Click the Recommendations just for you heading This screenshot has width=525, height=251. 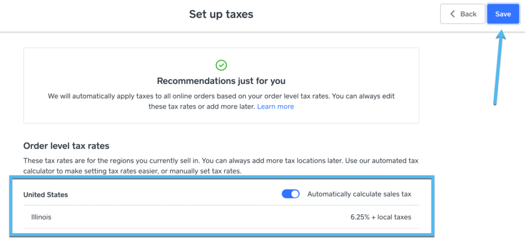click(x=221, y=81)
